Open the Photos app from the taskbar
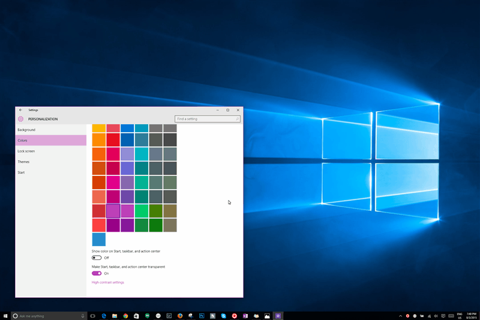This screenshot has width=480, height=320. point(267,316)
